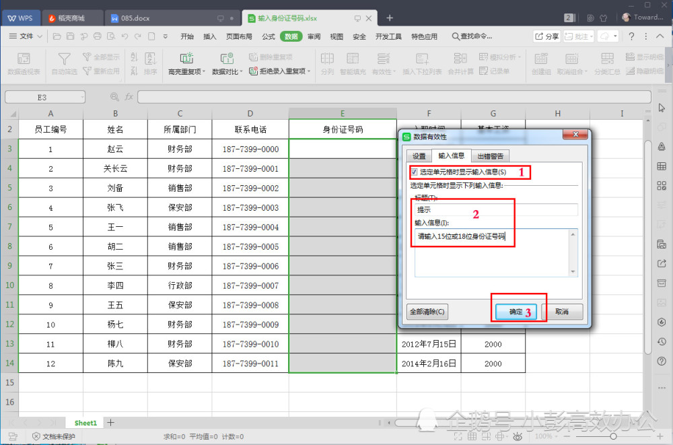
Task: Click the history clock icon in right sidebar
Action: pyautogui.click(x=662, y=342)
